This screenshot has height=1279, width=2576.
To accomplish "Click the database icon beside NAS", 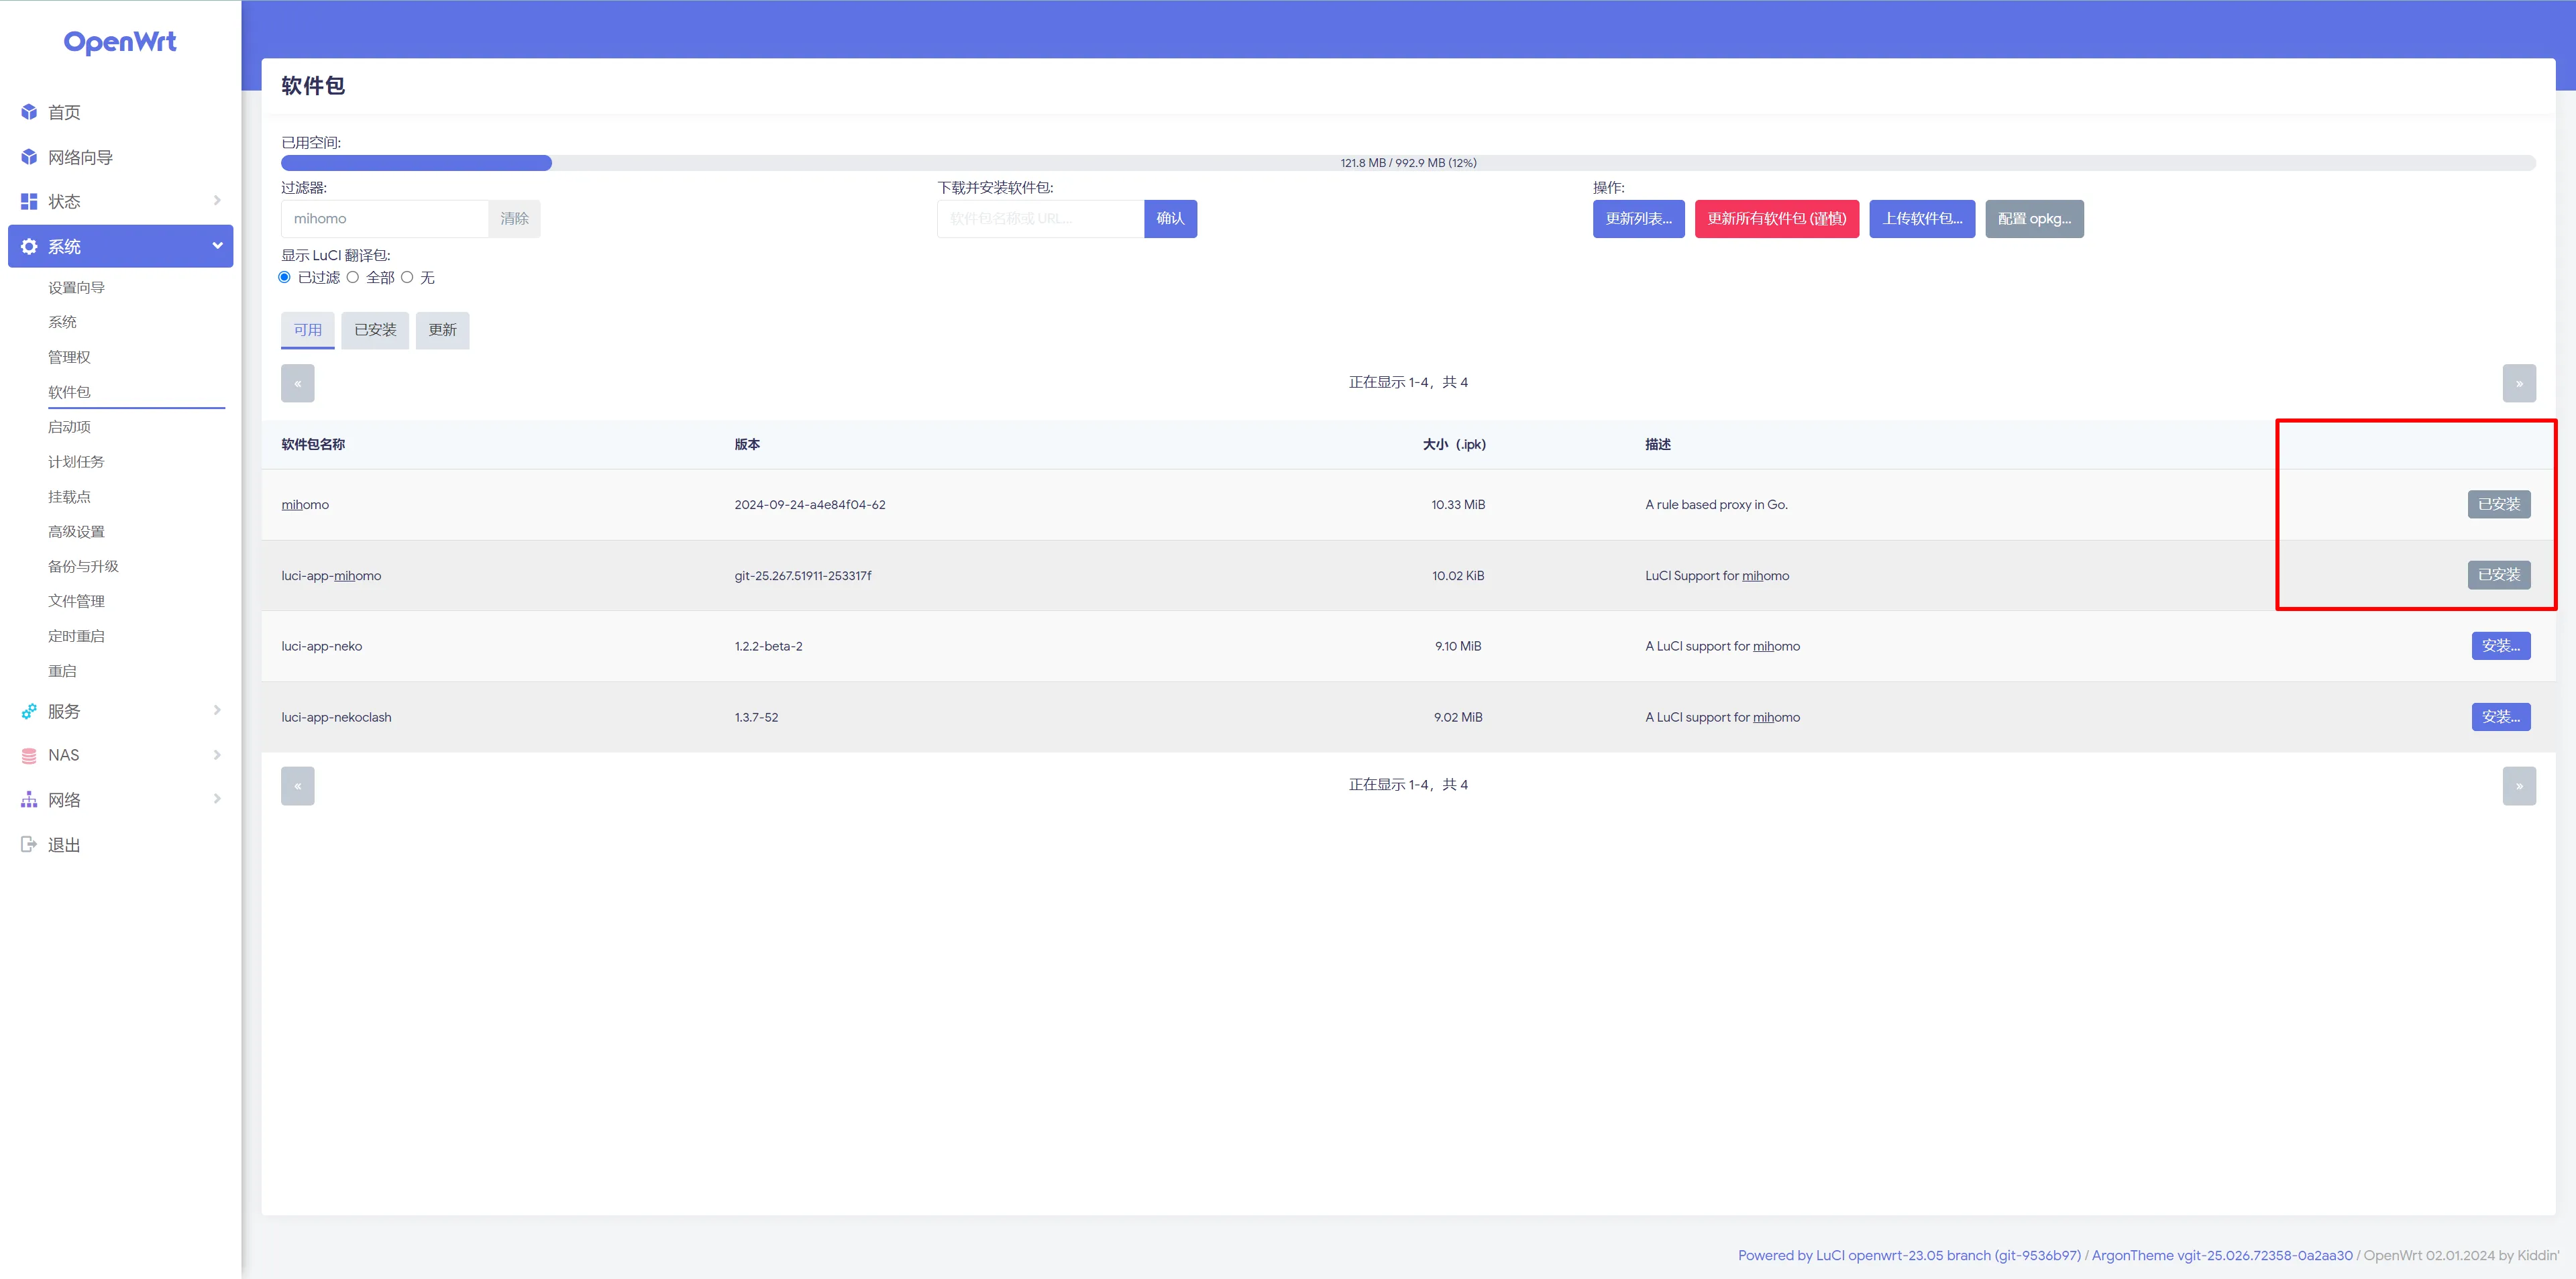I will [x=29, y=755].
